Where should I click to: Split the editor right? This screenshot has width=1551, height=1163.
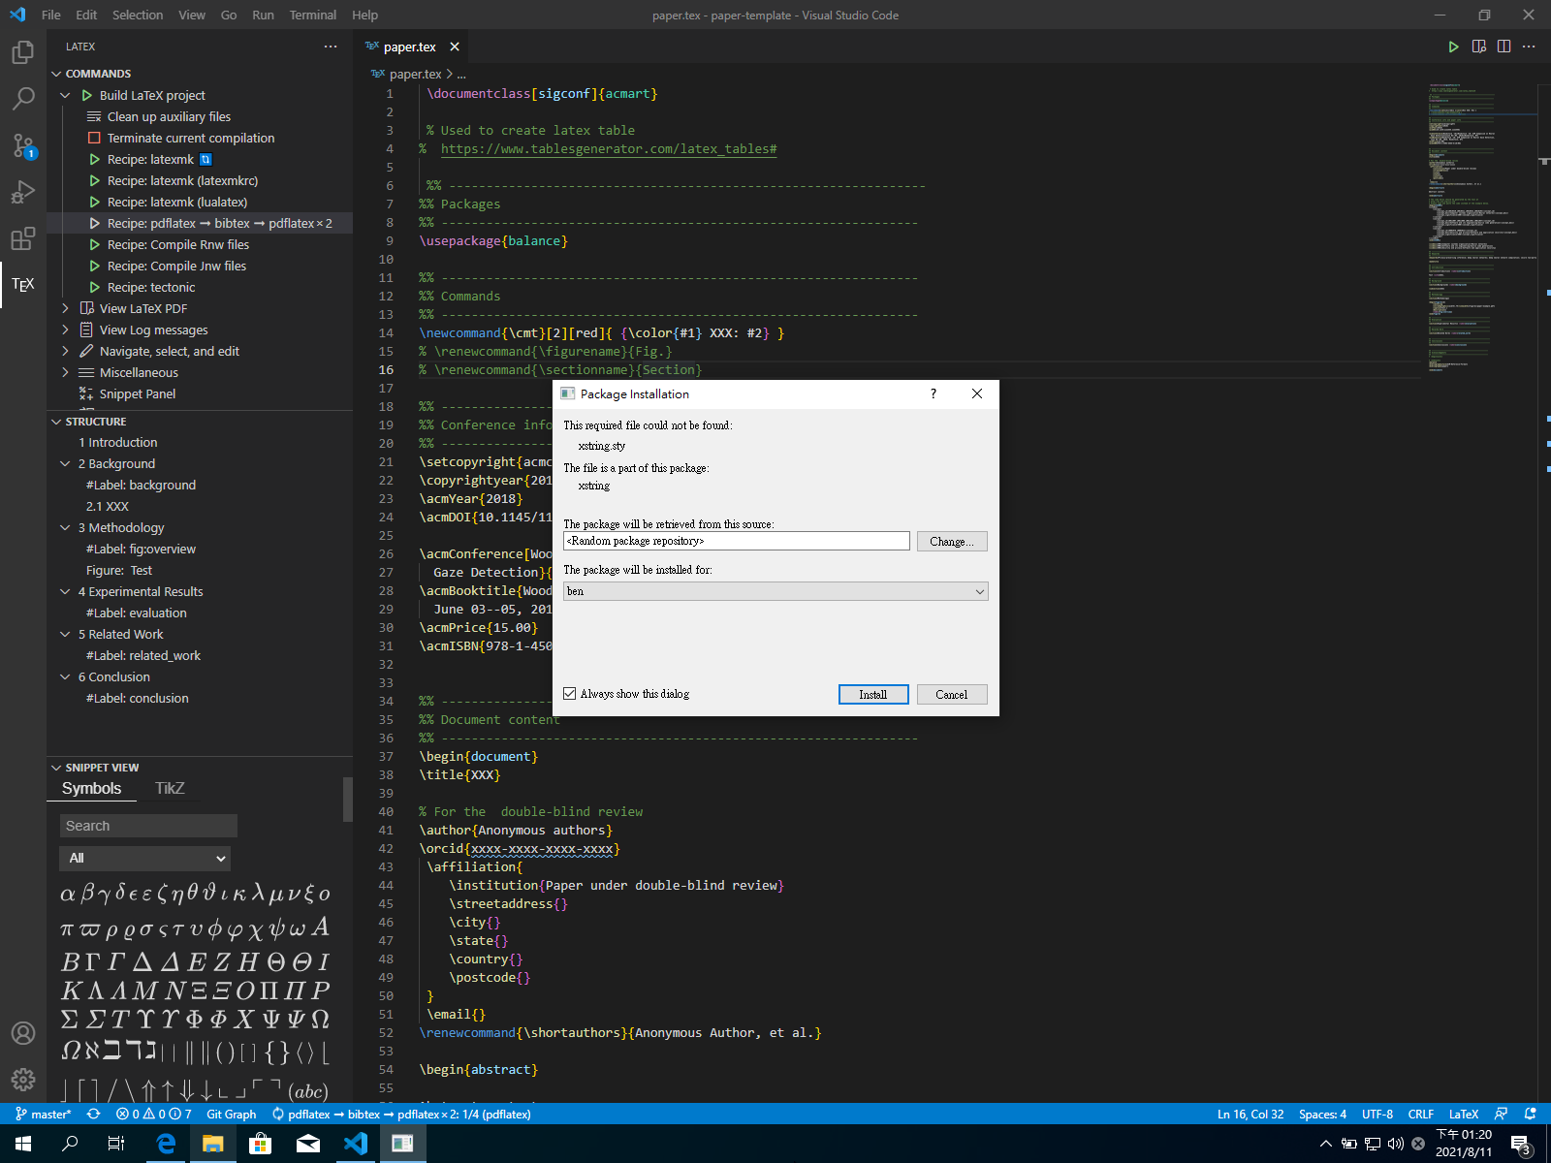pos(1504,47)
